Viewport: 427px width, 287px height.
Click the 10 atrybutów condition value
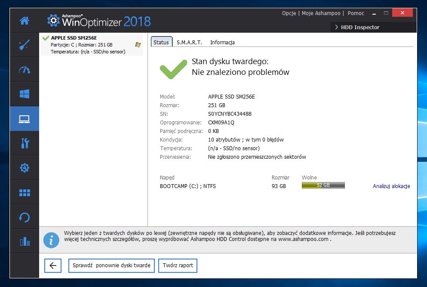(x=246, y=140)
